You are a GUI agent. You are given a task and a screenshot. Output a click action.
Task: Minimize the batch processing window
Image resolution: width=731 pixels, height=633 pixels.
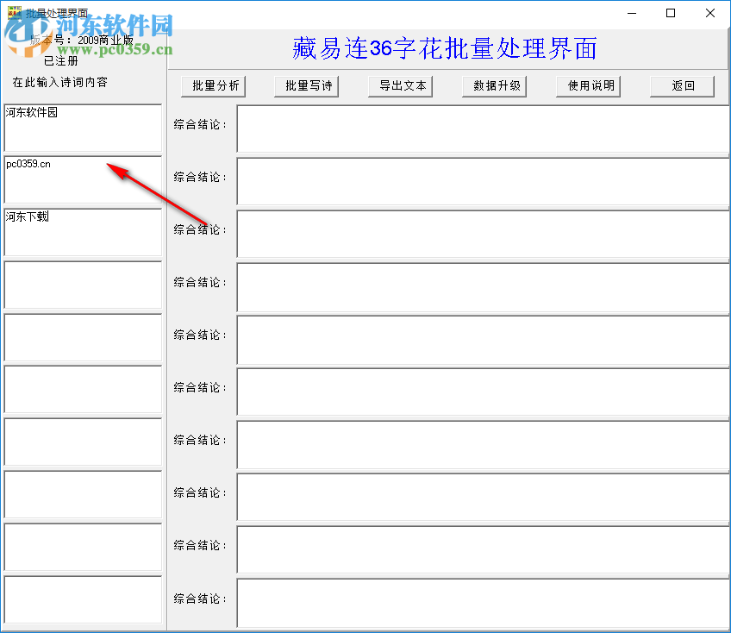(x=632, y=13)
